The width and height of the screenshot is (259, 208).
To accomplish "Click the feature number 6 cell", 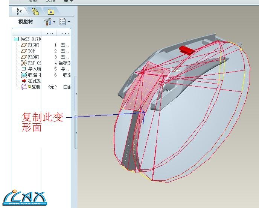I will click(55, 75).
